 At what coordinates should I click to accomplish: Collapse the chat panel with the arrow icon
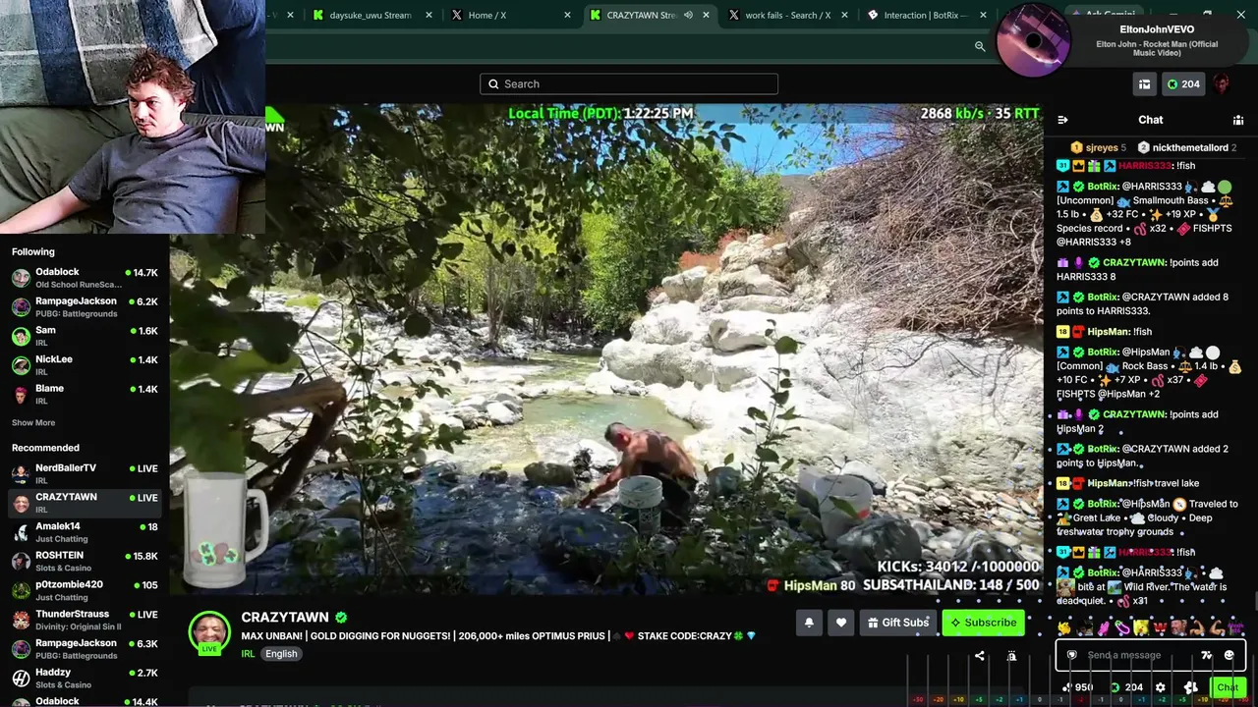1062,120
